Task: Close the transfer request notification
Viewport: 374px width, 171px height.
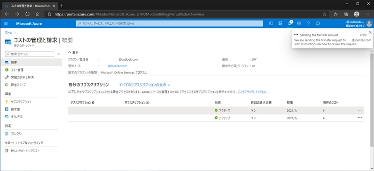Action: (x=370, y=32)
